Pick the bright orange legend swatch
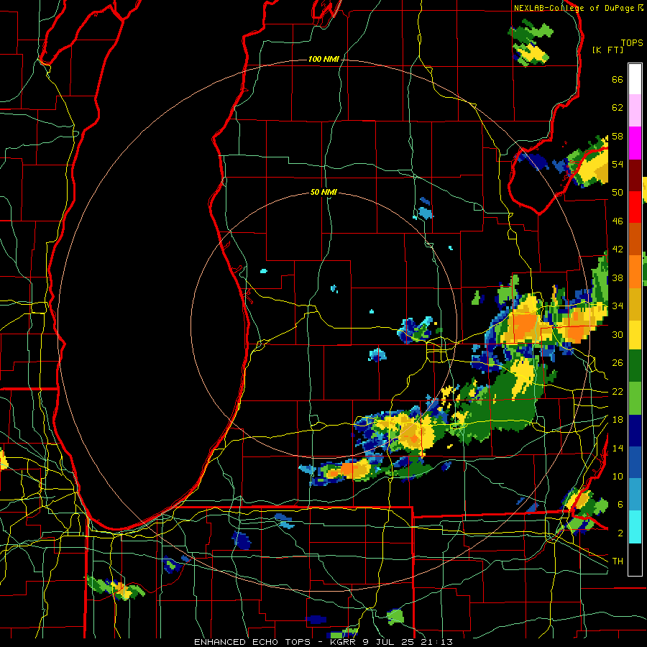 pos(635,272)
